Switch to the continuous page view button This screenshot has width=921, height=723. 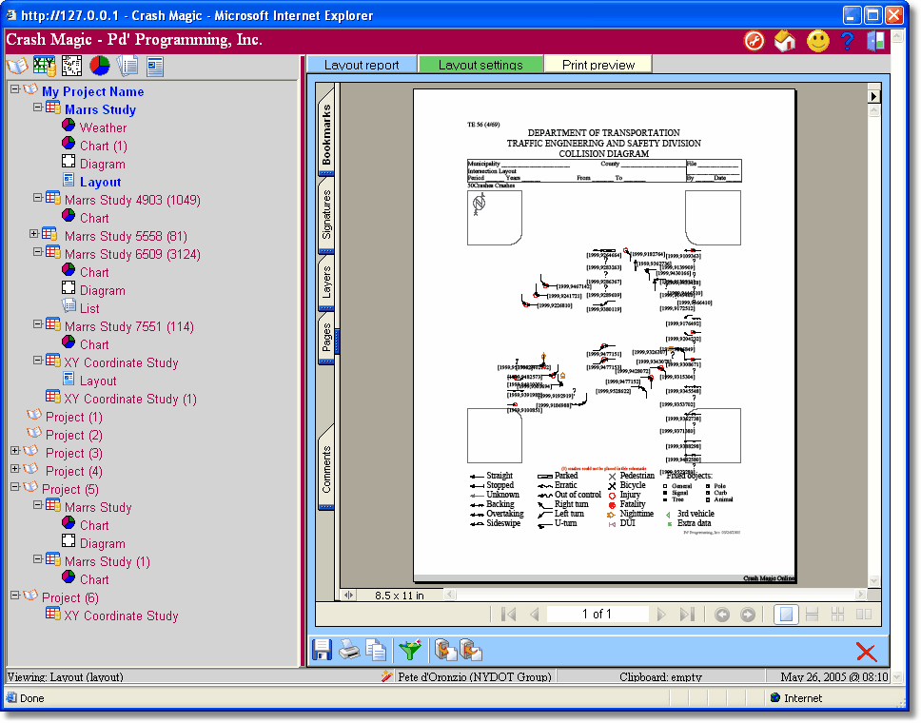(x=813, y=615)
